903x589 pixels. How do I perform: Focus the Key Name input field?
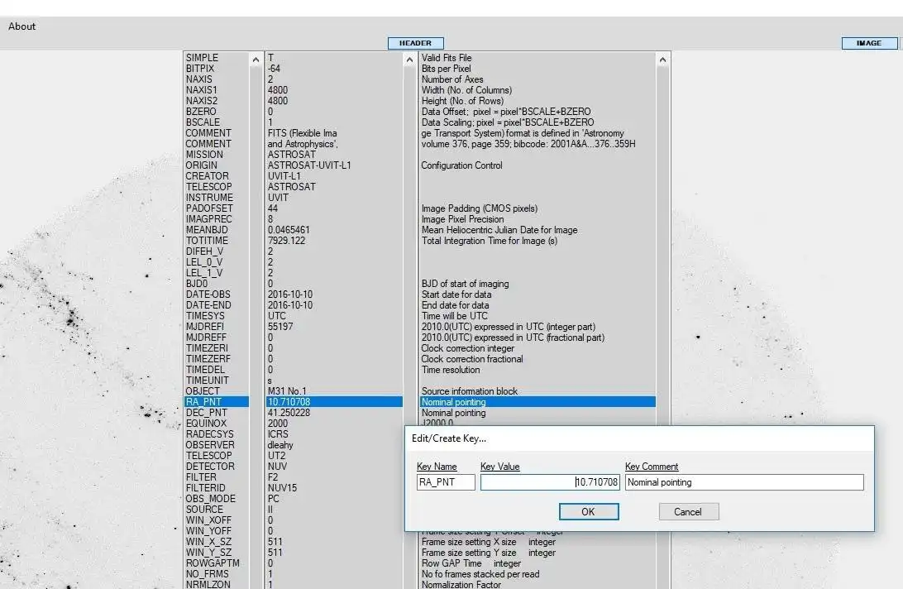[446, 482]
